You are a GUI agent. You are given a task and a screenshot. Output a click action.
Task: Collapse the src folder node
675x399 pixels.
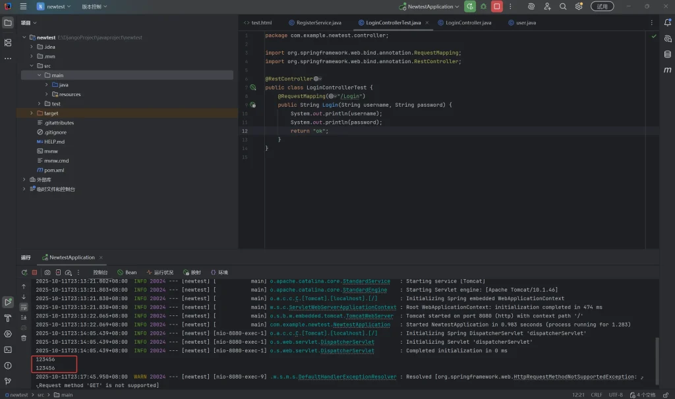tap(31, 66)
